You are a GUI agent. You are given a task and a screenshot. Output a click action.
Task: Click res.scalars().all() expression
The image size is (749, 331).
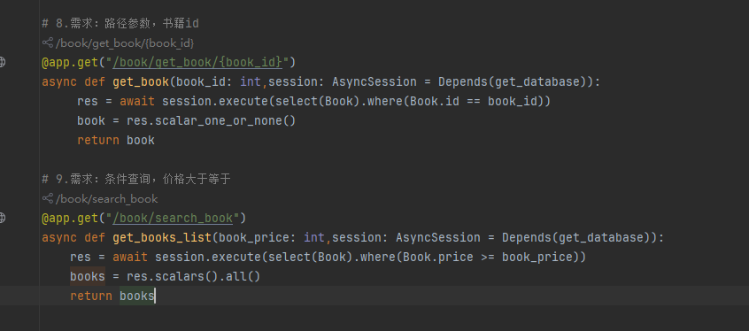coord(194,276)
